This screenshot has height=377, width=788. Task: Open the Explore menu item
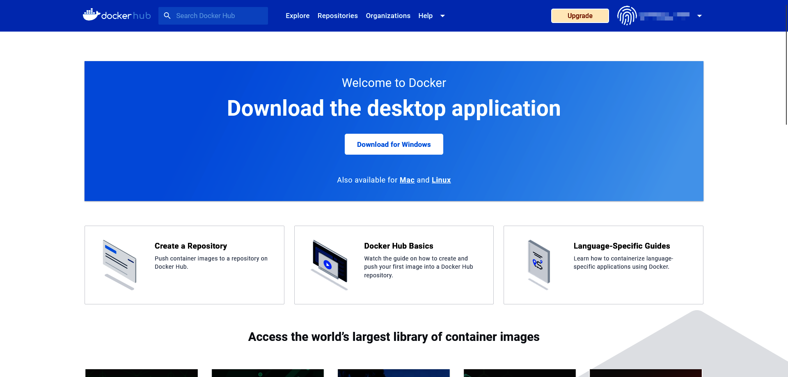tap(298, 16)
